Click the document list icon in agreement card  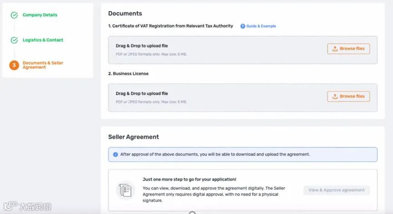[125, 190]
